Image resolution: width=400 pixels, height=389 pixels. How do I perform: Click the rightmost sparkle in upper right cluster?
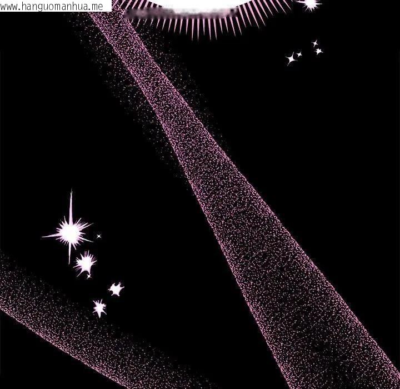tap(319, 51)
